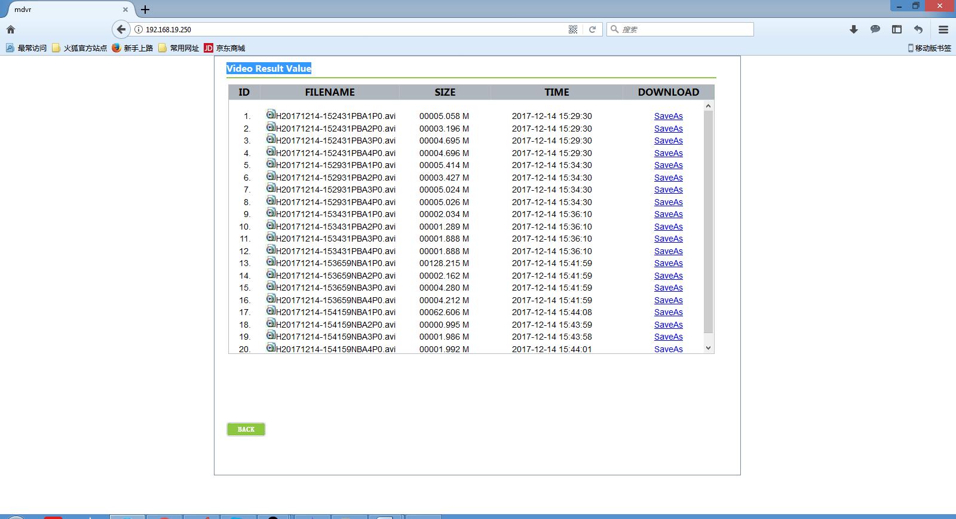The width and height of the screenshot is (956, 519).
Task: Click the file list vertical scrollbar thumb
Action: pos(709,222)
